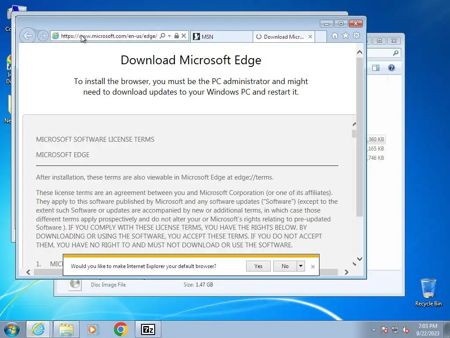The height and width of the screenshot is (338, 450).
Task: Minimize the Internet Explorer window
Action: coord(327,24)
